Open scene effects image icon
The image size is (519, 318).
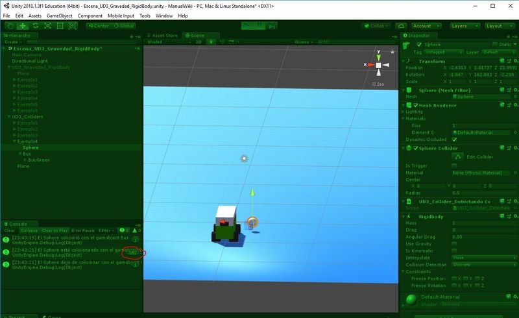click(x=232, y=42)
